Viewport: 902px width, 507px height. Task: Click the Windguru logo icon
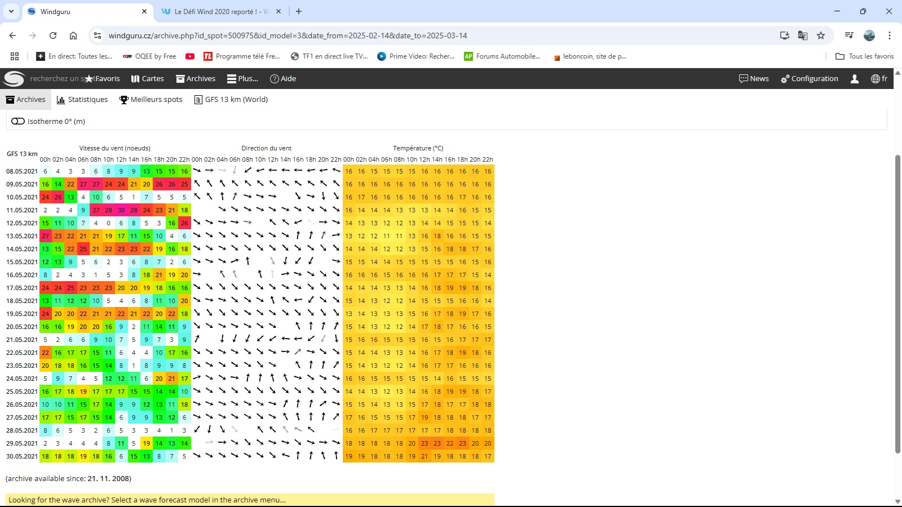pyautogui.click(x=14, y=79)
